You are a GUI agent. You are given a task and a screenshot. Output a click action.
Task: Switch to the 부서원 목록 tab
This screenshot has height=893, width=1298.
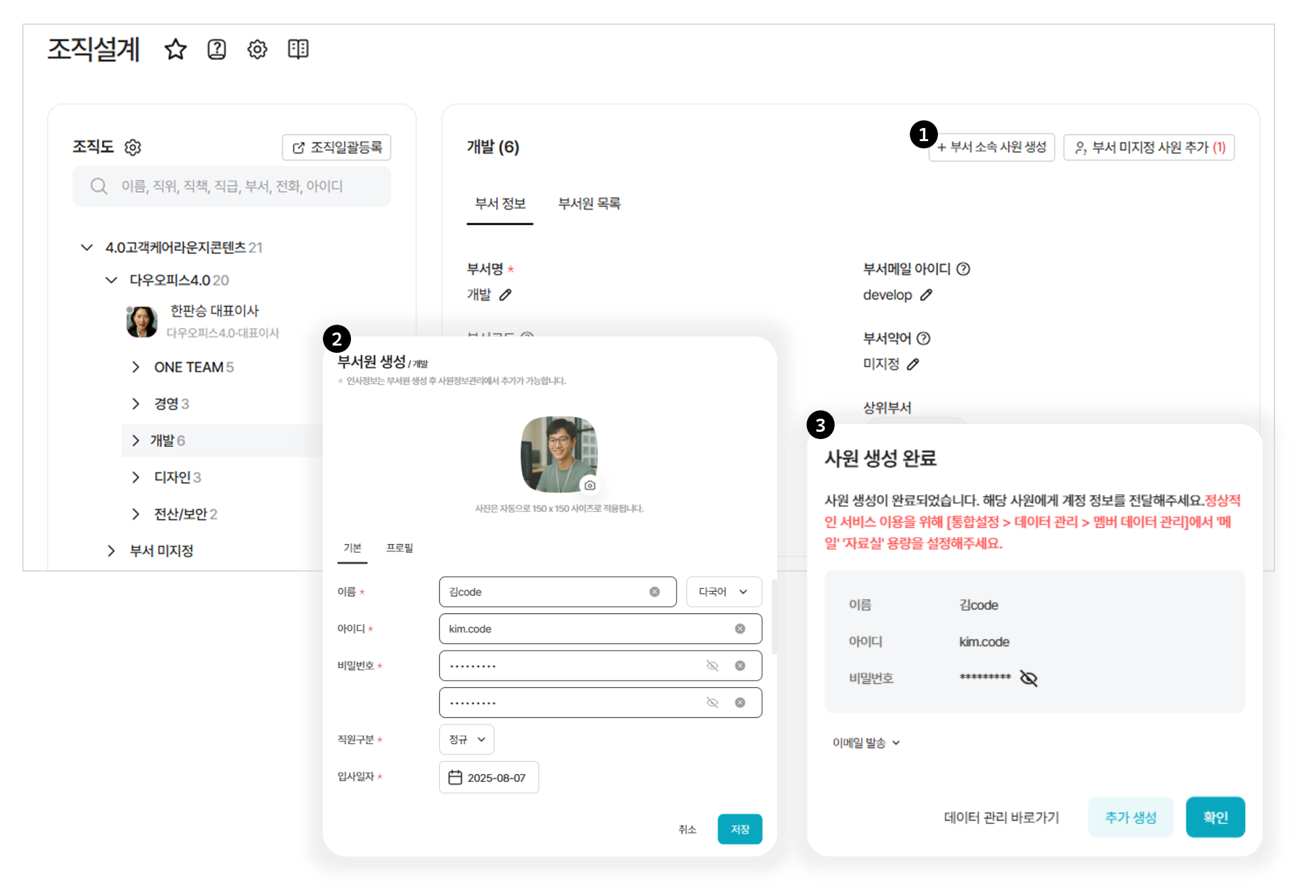pyautogui.click(x=589, y=204)
